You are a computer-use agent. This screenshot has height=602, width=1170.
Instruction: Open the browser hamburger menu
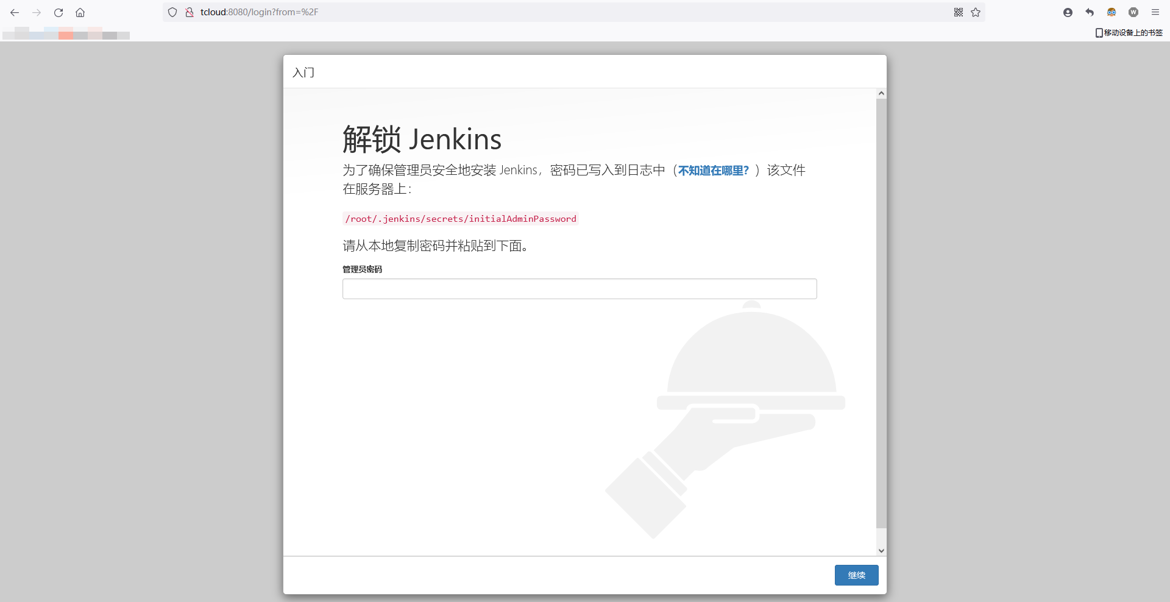point(1155,12)
